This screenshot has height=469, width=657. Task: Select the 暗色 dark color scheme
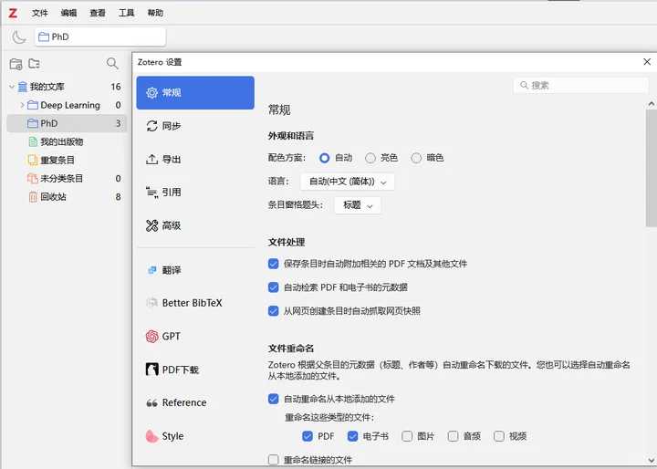416,158
